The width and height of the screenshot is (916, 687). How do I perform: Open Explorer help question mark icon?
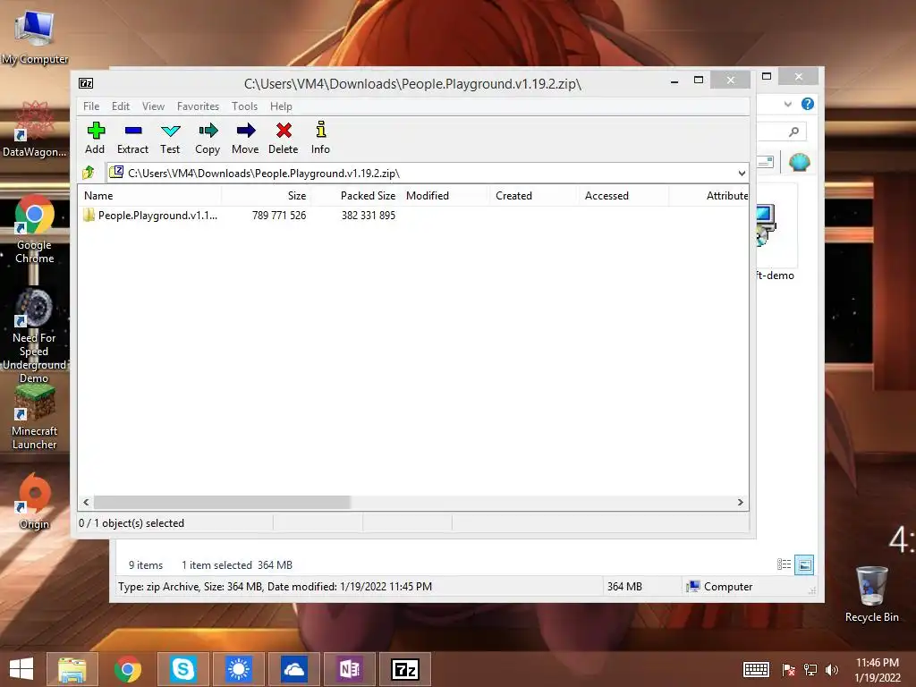[808, 104]
